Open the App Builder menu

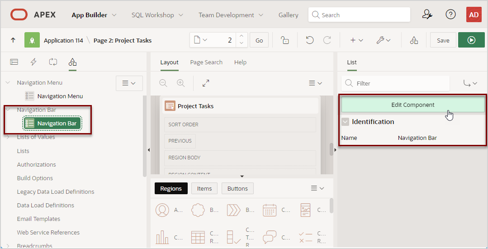tap(94, 15)
